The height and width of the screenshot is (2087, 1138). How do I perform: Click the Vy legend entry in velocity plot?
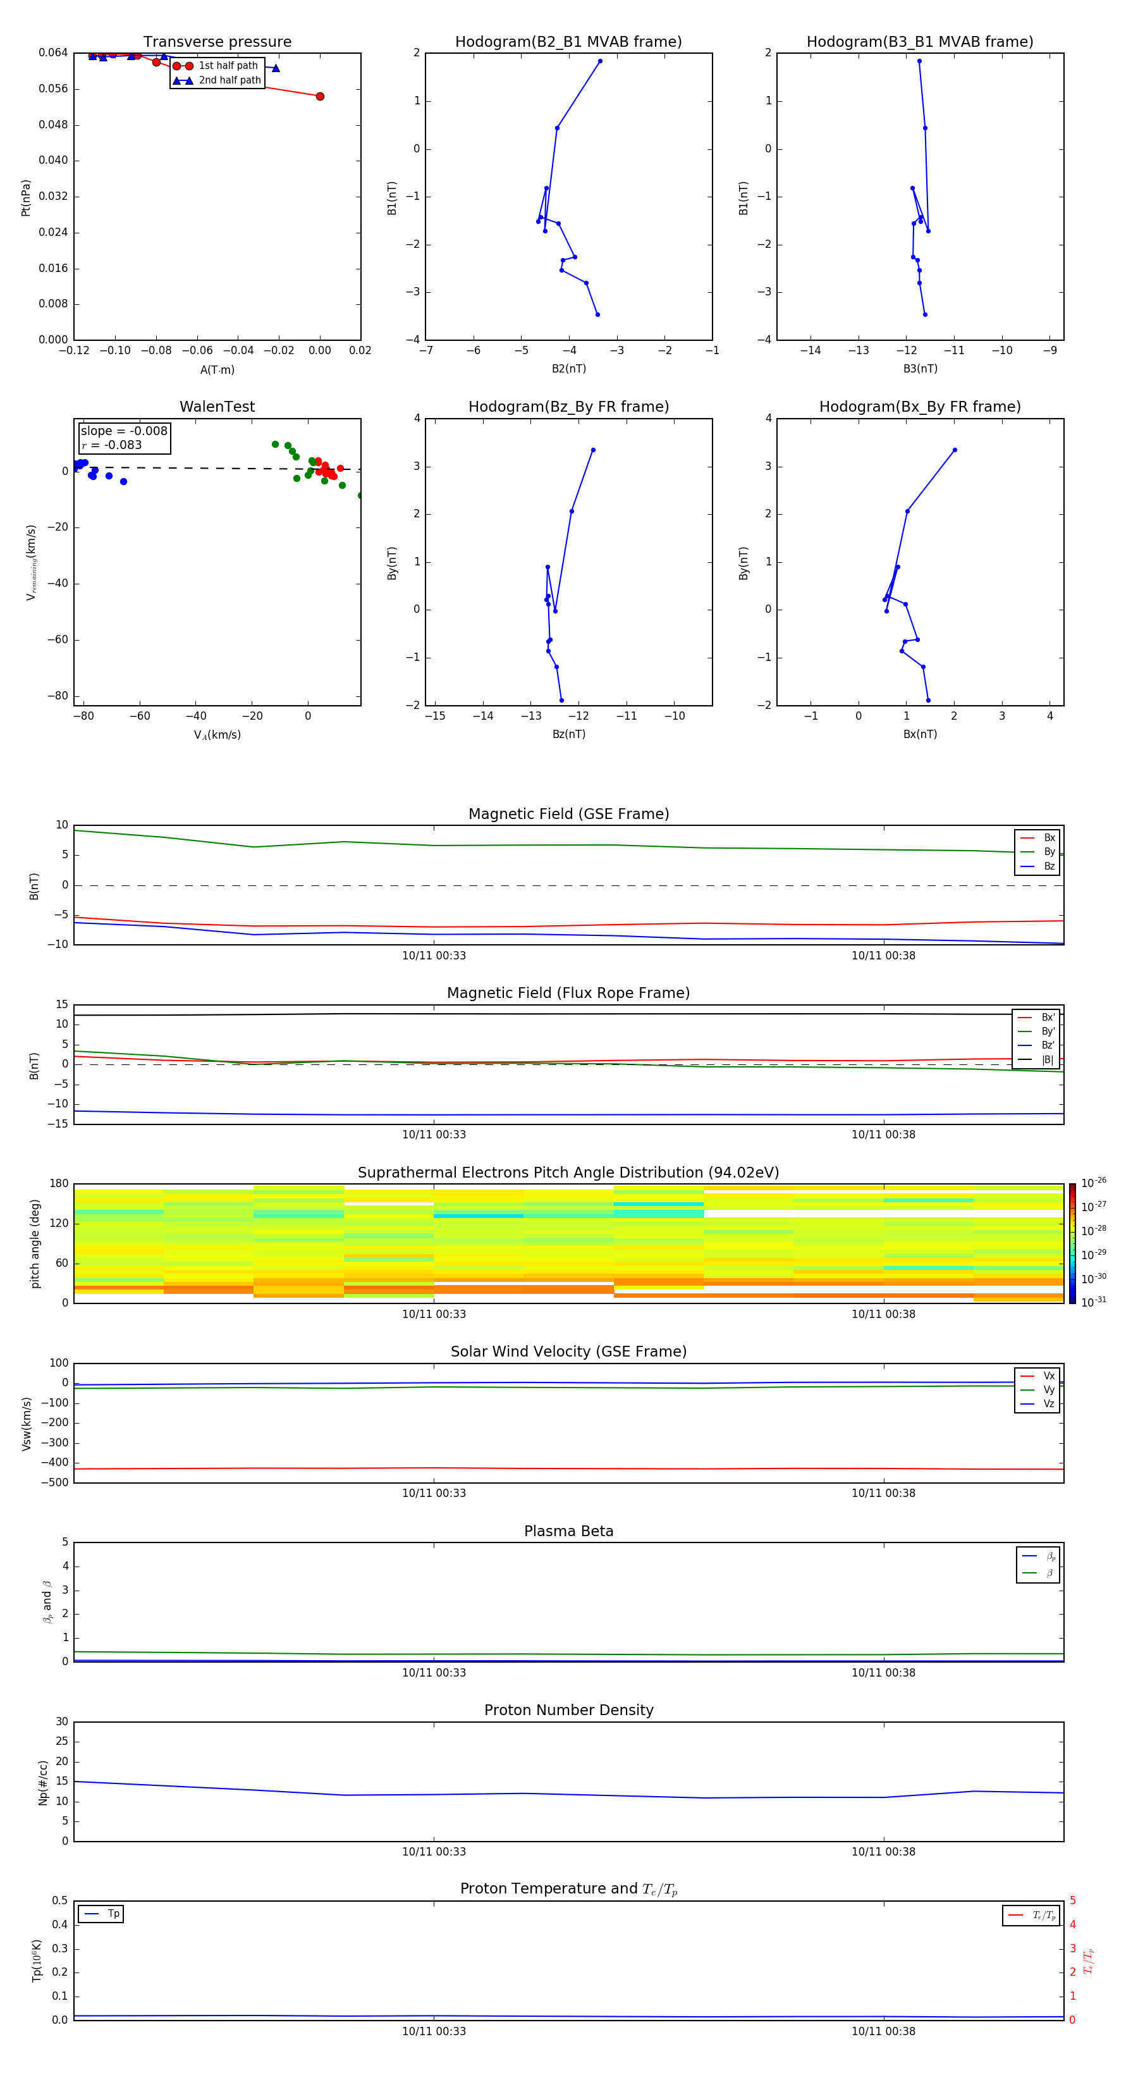[x=1037, y=1389]
